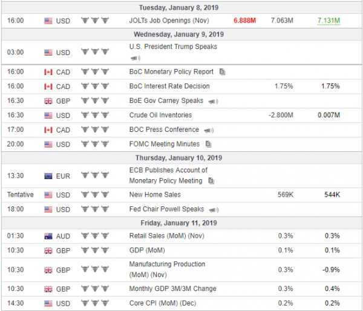Click the speaker icon under Trump Speaks
Image resolution: width=363 pixels, height=311 pixels.
click(x=136, y=58)
